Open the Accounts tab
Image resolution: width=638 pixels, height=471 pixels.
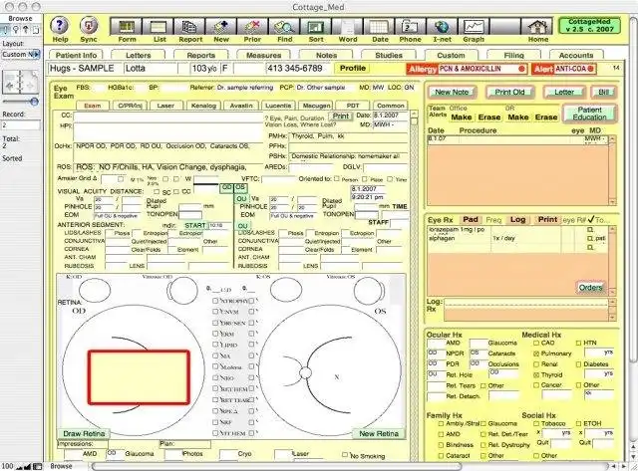click(576, 56)
